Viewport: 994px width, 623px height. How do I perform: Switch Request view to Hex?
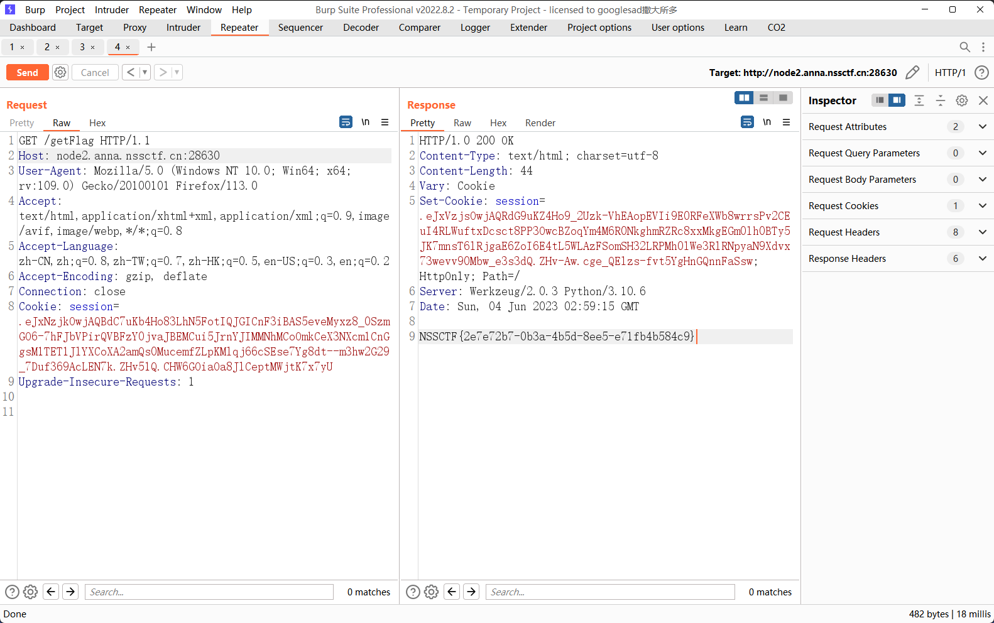point(97,123)
